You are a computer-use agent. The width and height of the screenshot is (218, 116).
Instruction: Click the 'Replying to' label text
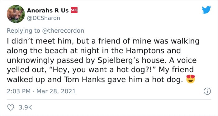point(23,31)
